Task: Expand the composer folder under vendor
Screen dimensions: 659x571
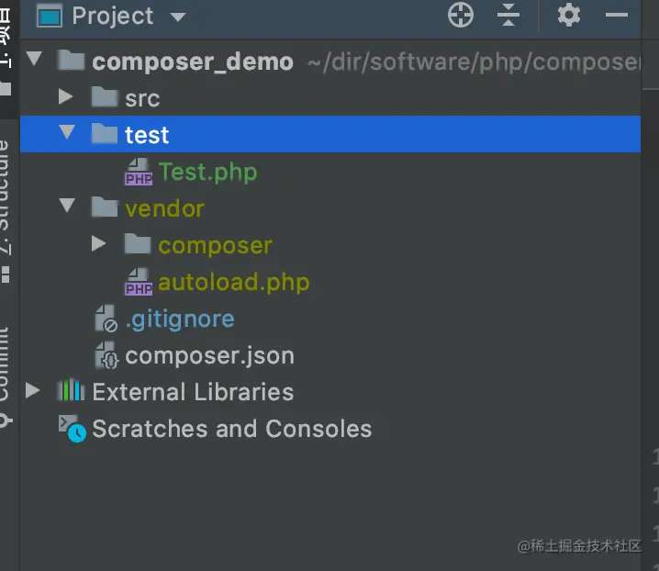Action: click(x=98, y=244)
